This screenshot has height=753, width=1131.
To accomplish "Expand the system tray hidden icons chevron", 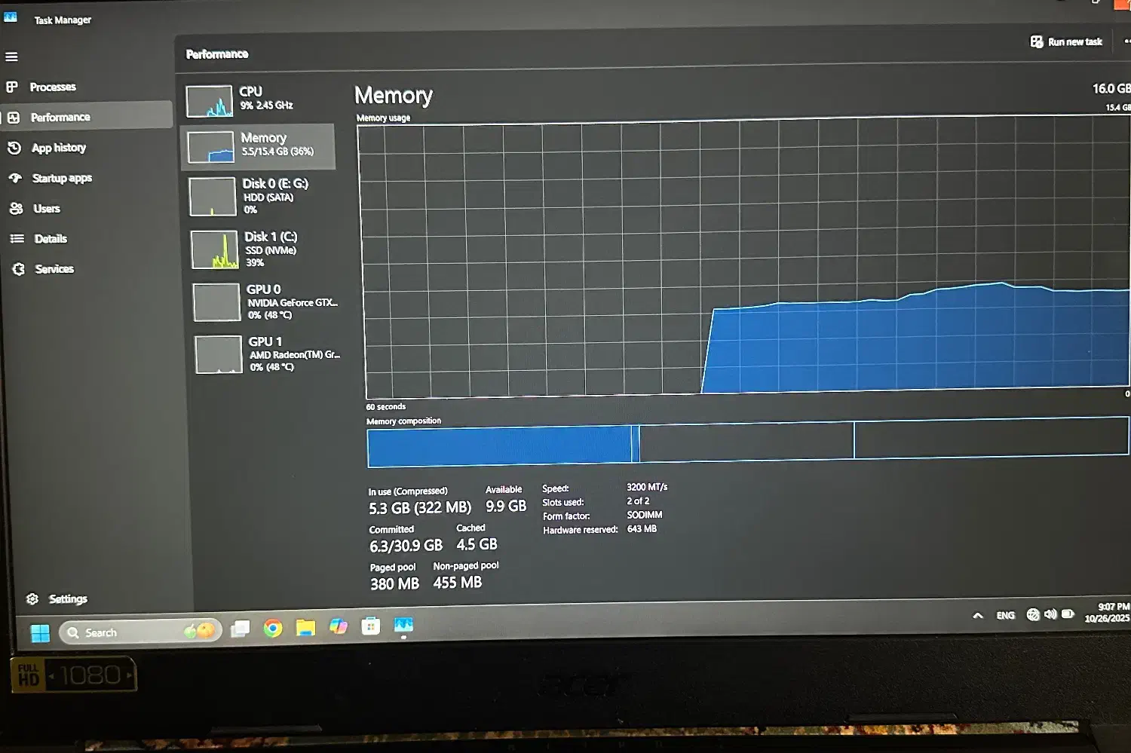I will [x=978, y=616].
